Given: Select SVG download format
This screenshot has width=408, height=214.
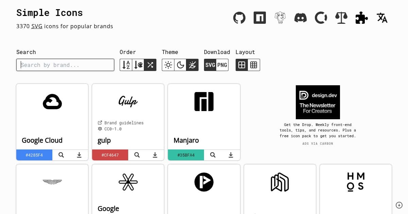Looking at the screenshot, I should point(210,65).
